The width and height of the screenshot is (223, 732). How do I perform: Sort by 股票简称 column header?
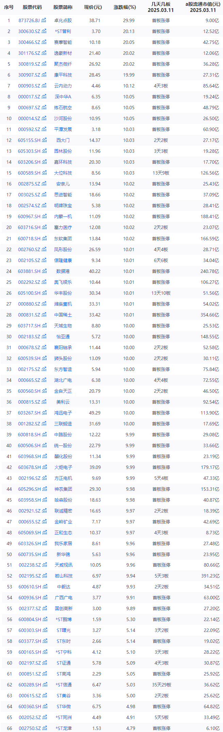point(63,7)
